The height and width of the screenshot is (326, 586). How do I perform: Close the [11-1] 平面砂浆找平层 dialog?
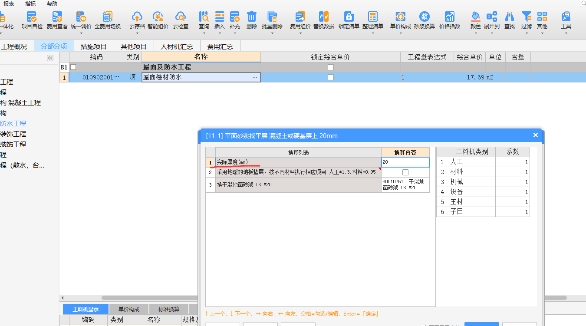(536, 135)
